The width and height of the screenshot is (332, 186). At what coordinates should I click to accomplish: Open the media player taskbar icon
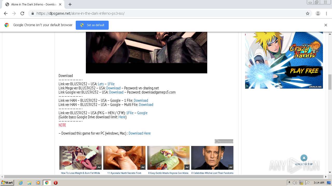[38, 183]
